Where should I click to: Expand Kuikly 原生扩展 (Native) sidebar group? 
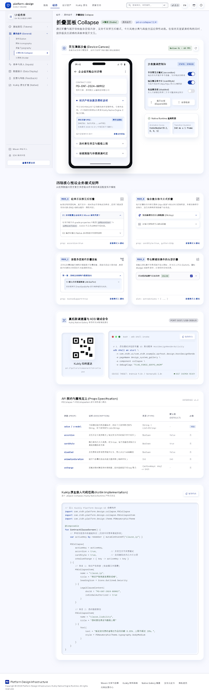coord(29,85)
